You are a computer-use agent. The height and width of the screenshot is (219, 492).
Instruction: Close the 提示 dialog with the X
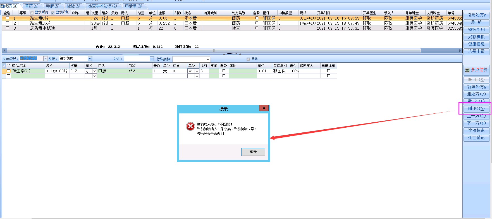pos(264,108)
